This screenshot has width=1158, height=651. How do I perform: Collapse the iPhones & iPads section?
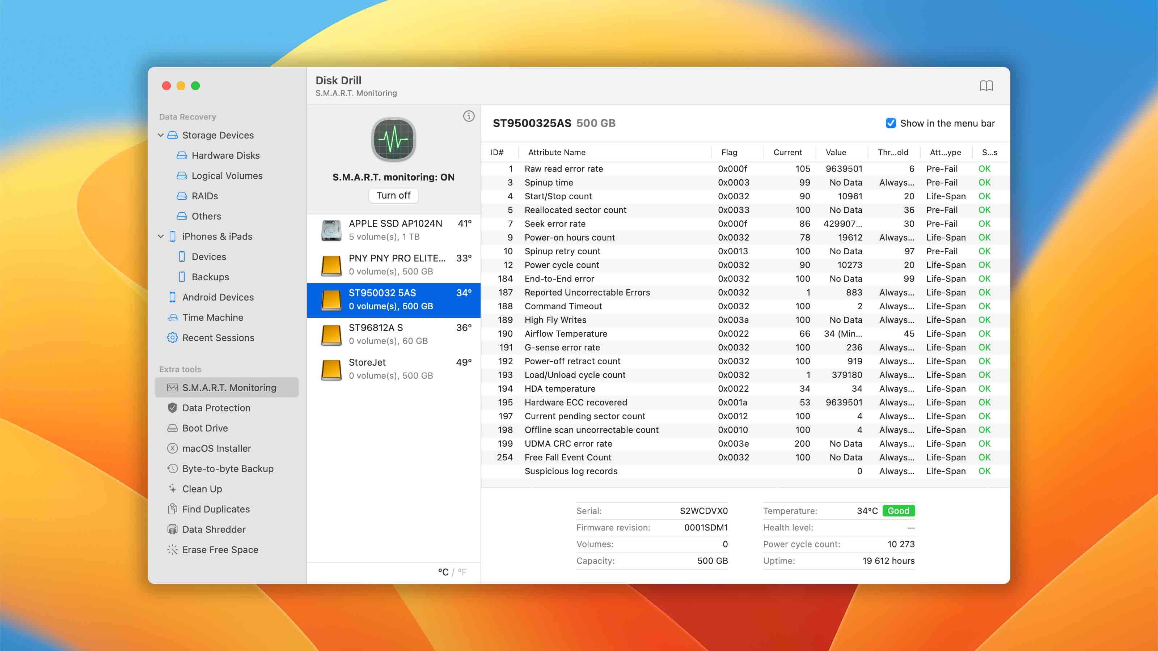click(x=160, y=236)
